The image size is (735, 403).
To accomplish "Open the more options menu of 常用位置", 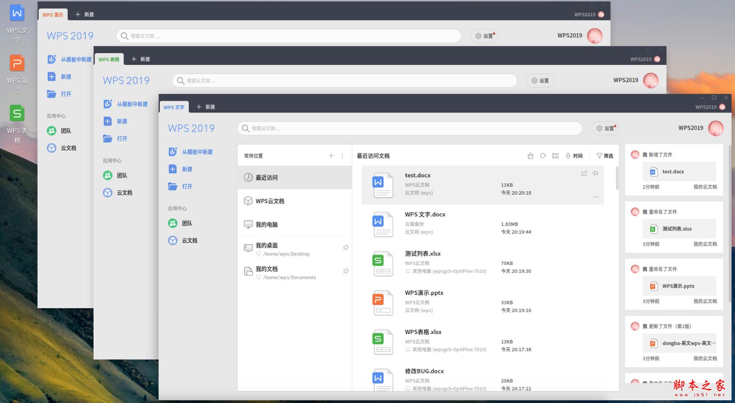I will coord(342,156).
